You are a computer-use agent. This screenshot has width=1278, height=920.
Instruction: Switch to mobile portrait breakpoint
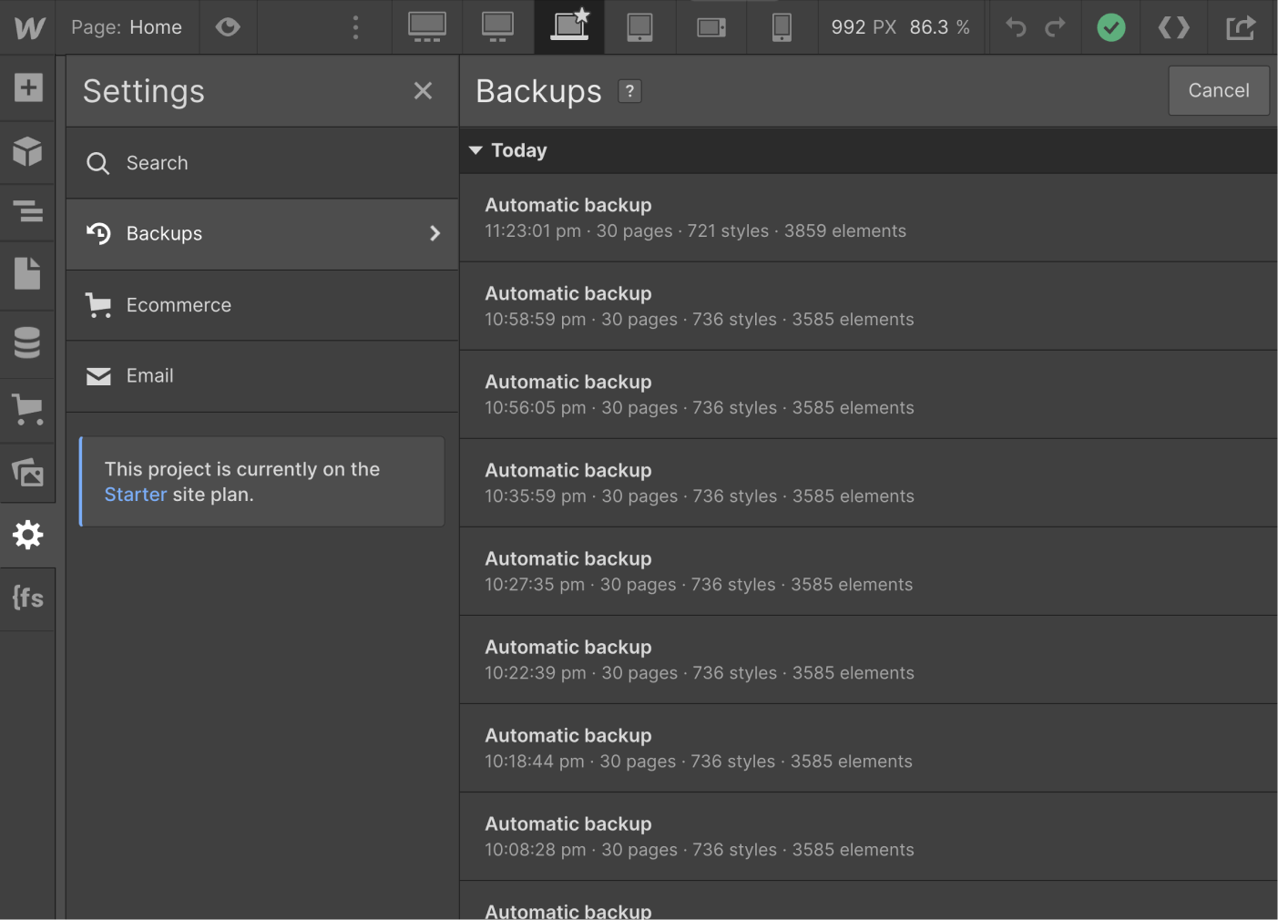[x=782, y=27]
